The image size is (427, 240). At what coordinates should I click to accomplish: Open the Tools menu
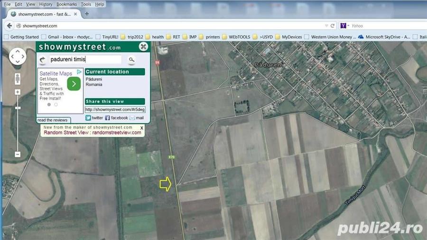pos(86,4)
